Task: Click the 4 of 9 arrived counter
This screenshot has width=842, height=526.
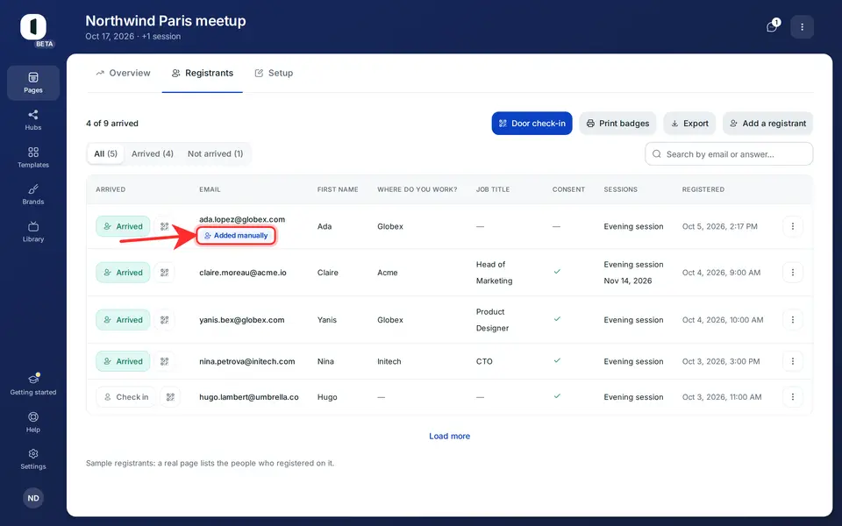Action: click(112, 124)
